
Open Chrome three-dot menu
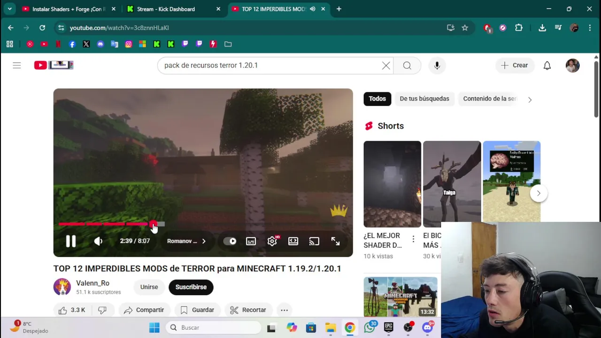[590, 28]
